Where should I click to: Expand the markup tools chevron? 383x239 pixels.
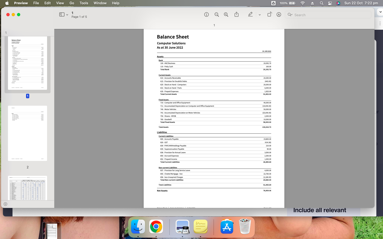(260, 15)
